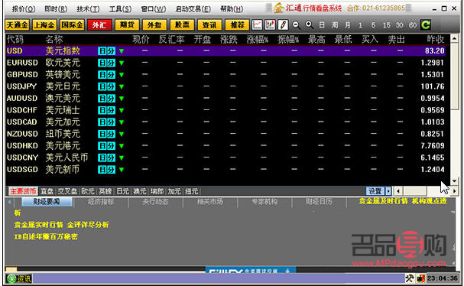
Task: Expand the arrow next to 设置 button
Action: pos(388,191)
